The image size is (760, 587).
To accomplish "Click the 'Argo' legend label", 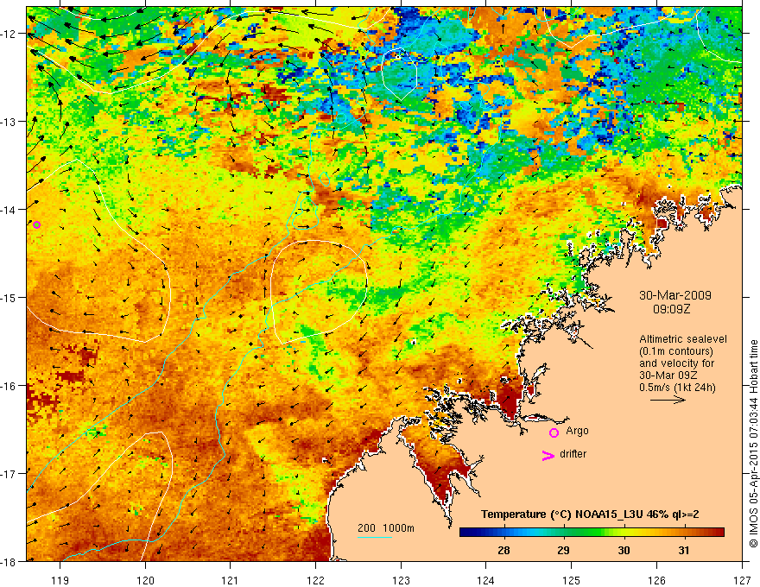I will pos(577,431).
